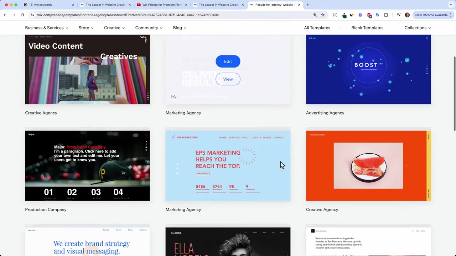Open the Chrome profile avatar
456x256 pixels.
(407, 15)
